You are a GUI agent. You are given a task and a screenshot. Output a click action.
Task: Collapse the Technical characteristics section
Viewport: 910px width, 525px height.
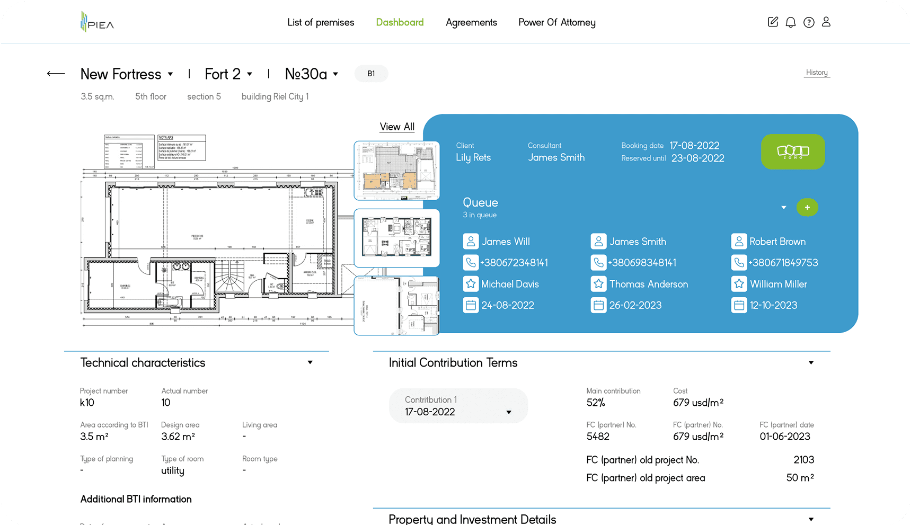(x=310, y=362)
